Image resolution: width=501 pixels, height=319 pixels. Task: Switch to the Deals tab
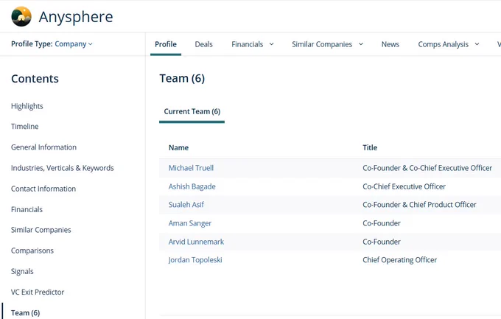click(203, 44)
